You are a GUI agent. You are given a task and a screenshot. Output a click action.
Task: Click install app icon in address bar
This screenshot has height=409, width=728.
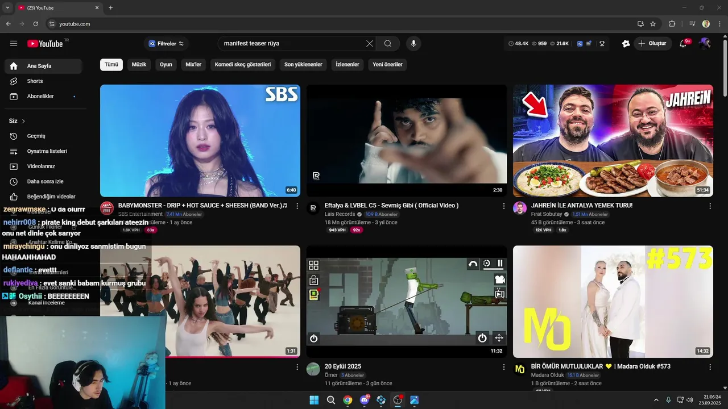click(641, 24)
